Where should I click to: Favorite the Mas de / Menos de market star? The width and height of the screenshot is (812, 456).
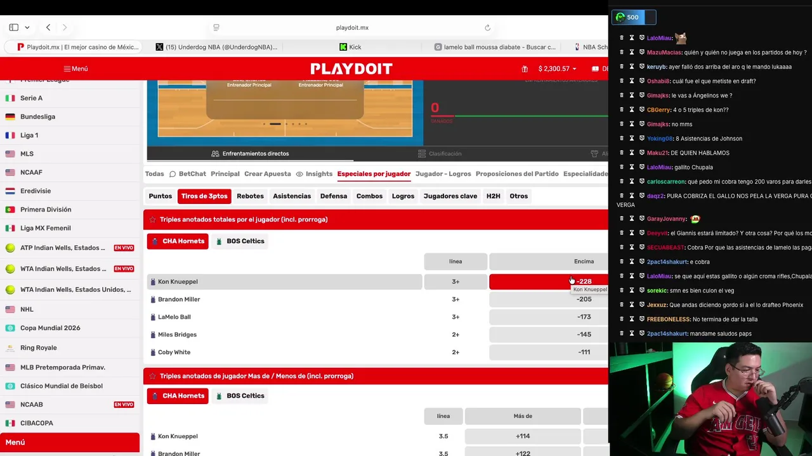pyautogui.click(x=153, y=376)
